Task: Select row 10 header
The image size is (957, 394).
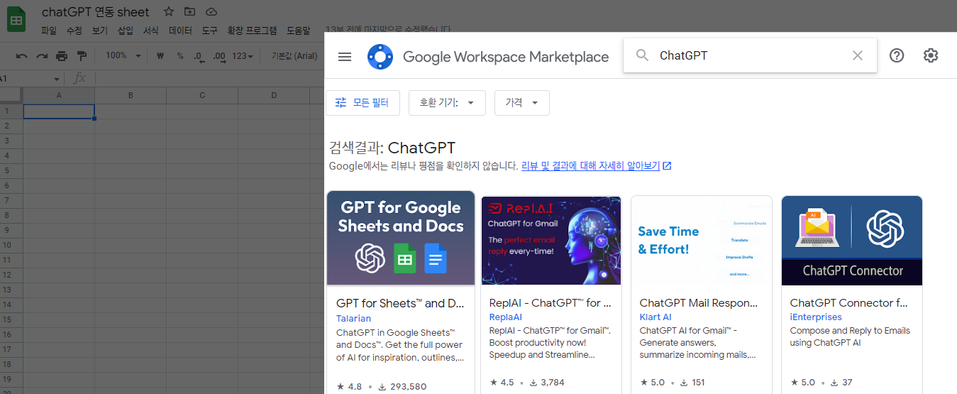Action: (11, 245)
